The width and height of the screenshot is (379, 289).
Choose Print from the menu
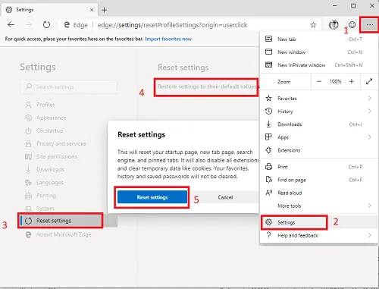319,167
